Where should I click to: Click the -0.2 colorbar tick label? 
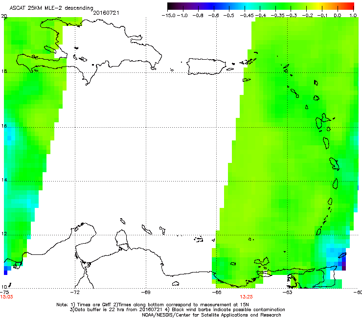308,16
